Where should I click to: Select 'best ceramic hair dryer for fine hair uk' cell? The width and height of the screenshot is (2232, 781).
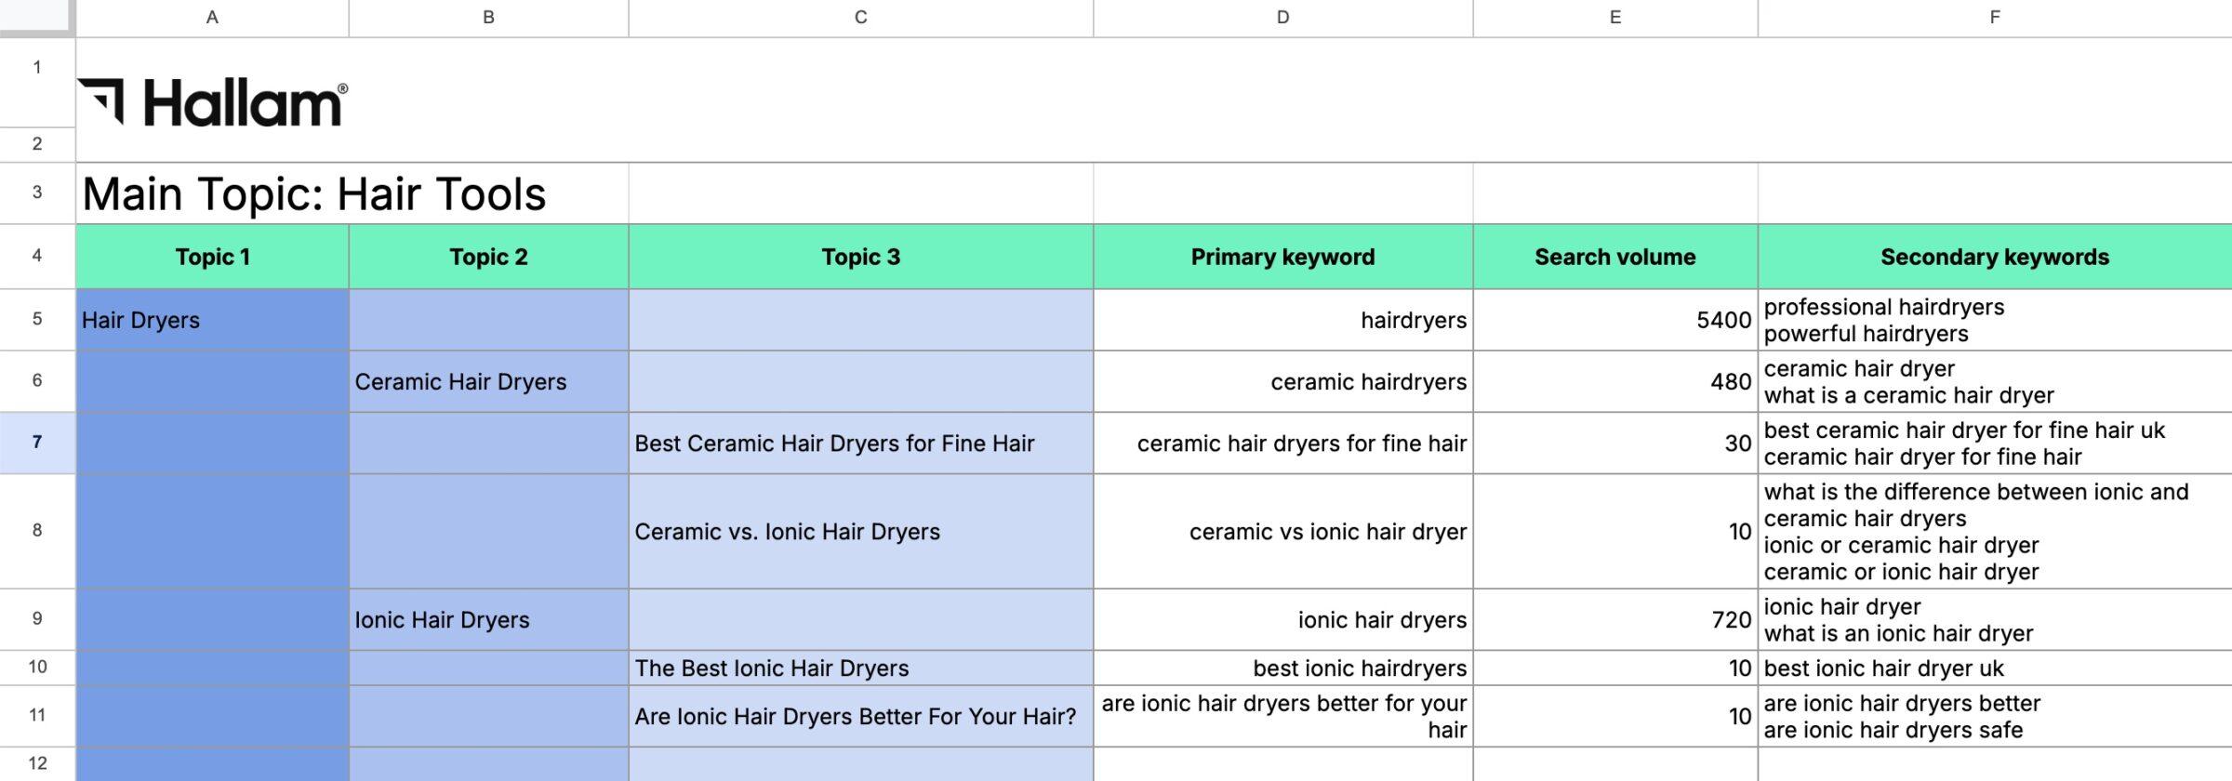click(x=1995, y=443)
